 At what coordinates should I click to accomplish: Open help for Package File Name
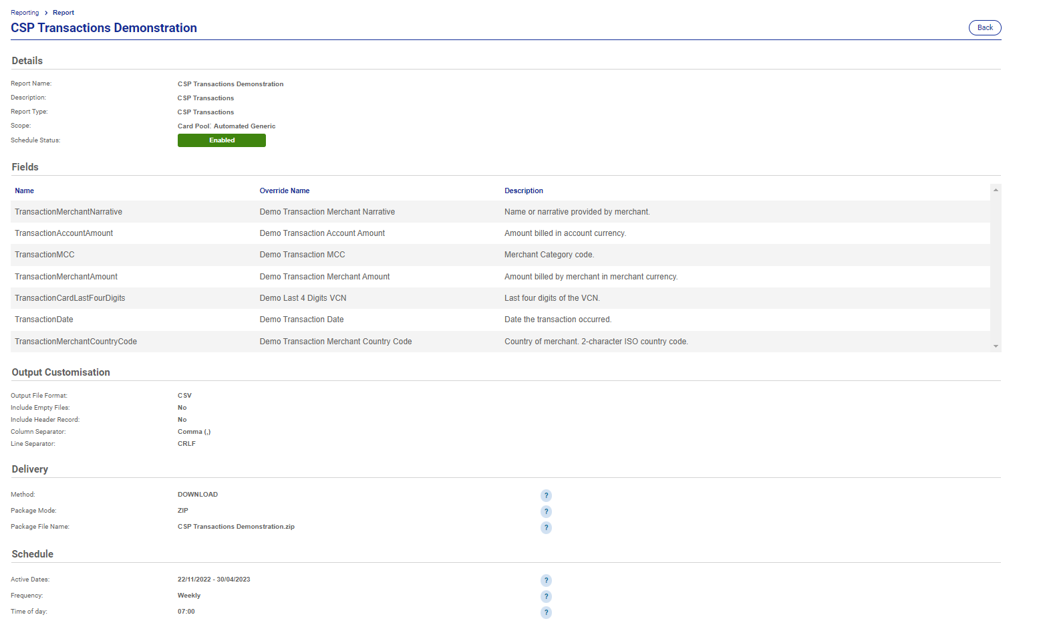pos(546,527)
